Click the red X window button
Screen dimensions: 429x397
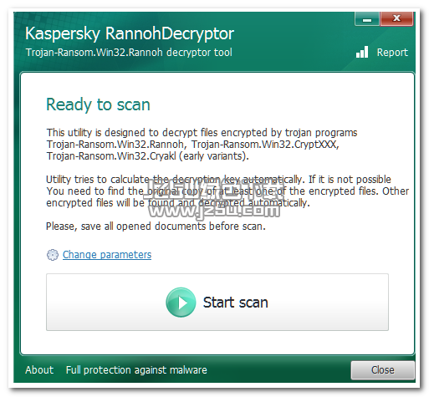[x=396, y=18]
